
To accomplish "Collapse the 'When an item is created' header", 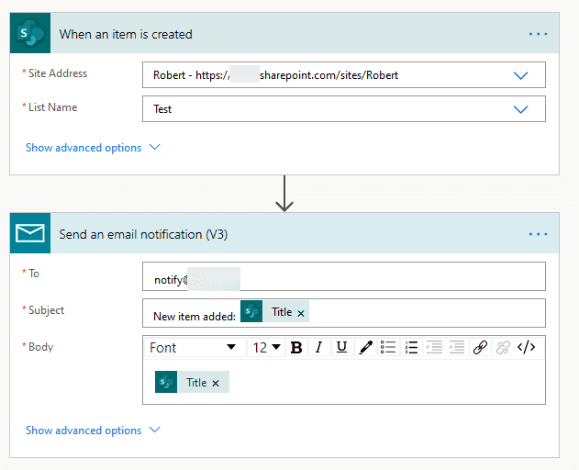I will (284, 33).
